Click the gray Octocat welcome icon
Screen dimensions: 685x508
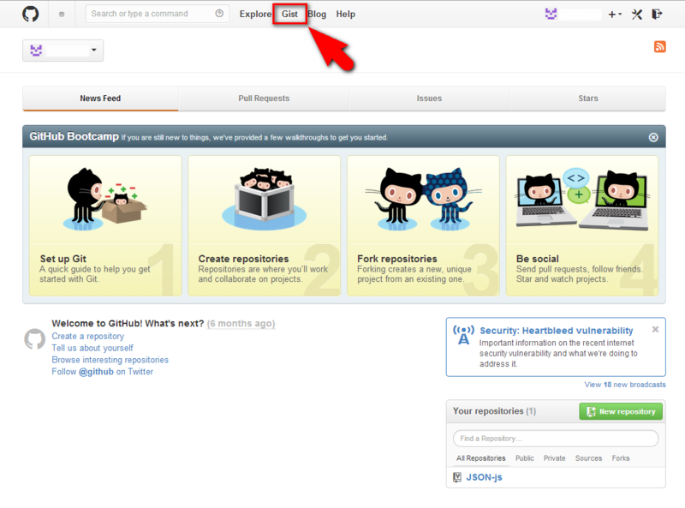34,339
